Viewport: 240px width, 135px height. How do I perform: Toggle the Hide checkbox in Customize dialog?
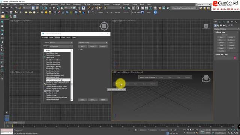79,49
